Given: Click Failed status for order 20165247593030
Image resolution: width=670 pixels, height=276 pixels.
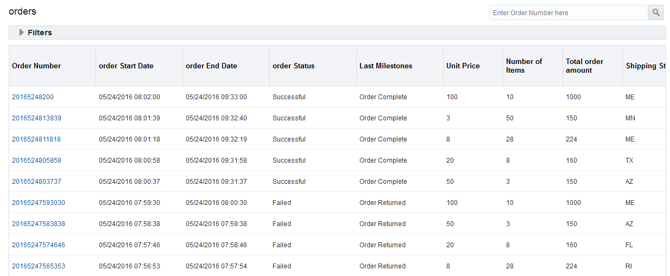Looking at the screenshot, I should pyautogui.click(x=282, y=203).
